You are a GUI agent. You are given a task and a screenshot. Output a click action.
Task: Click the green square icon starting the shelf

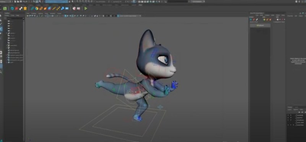pyautogui.click(x=5, y=8)
